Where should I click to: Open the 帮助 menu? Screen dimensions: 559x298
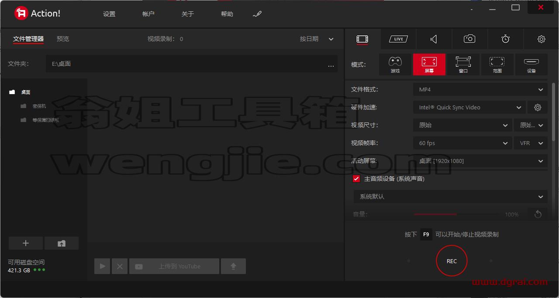click(x=227, y=14)
